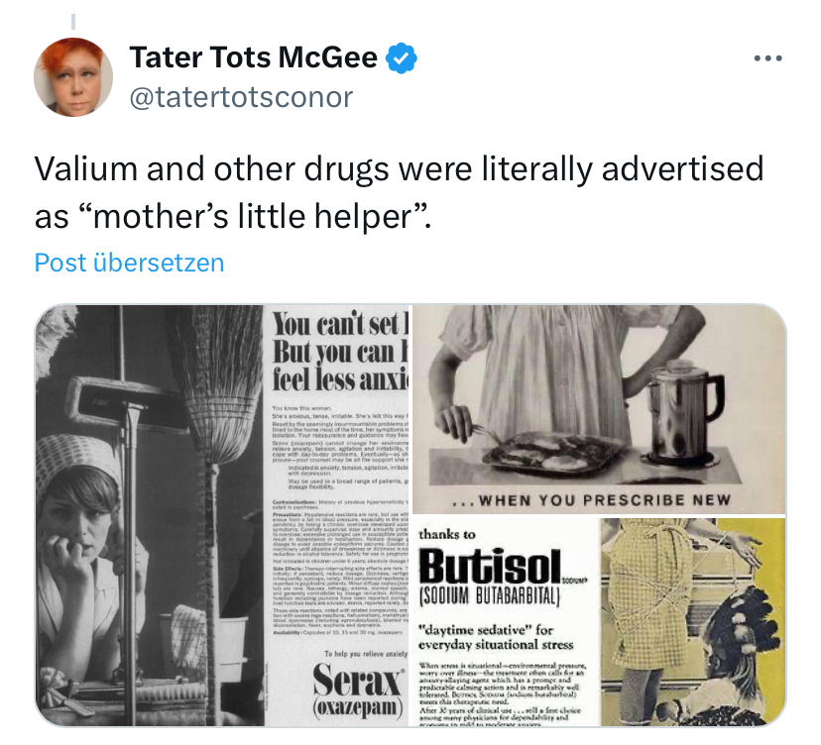Click the Butisol brand name heading

coord(490,566)
